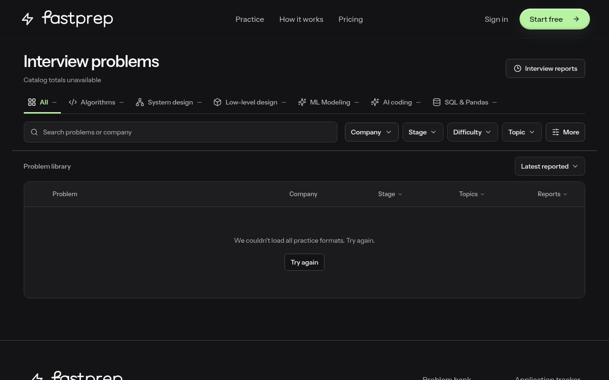This screenshot has width=609, height=380.
Task: Open the Company filter dropdown
Action: [372, 132]
